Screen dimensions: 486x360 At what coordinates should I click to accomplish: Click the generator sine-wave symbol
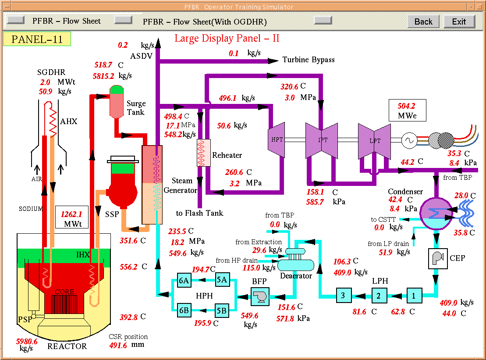411,140
